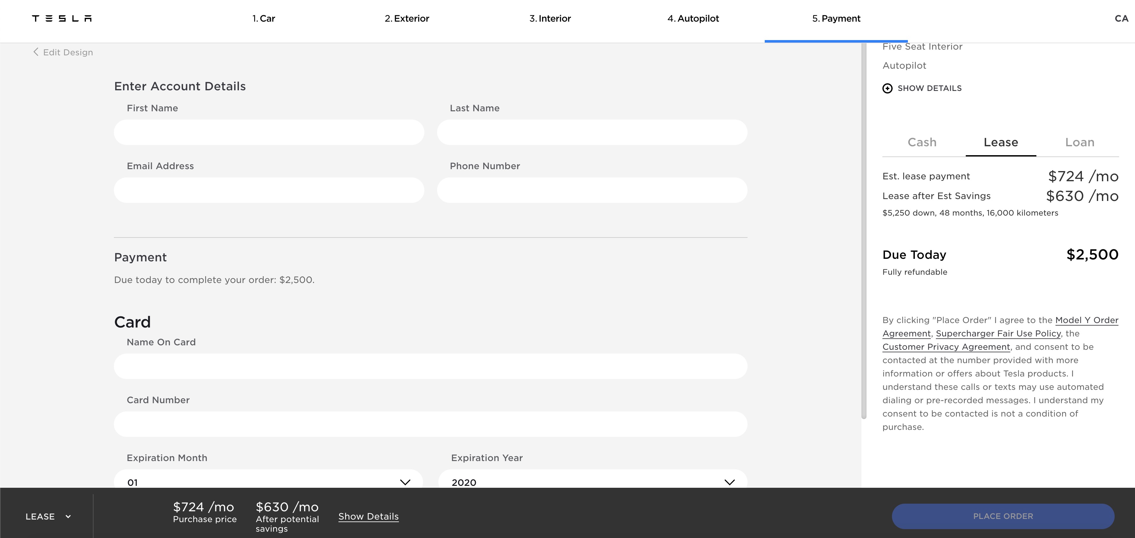1135x538 pixels.
Task: Open the Customer Privacy Agreement link
Action: [946, 347]
